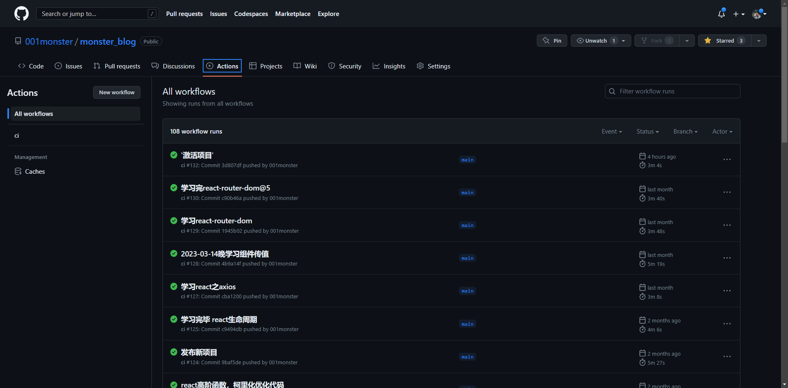This screenshot has height=388, width=788.
Task: Open options menu for ci #127 run
Action: coord(727,290)
